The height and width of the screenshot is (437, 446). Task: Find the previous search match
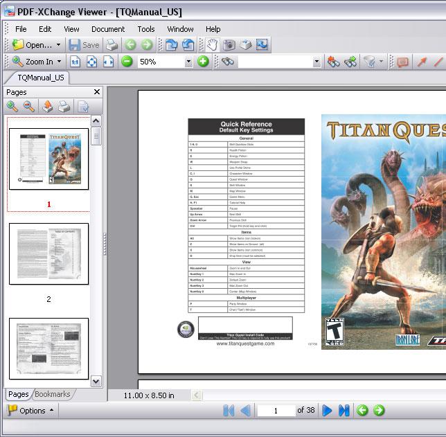point(333,62)
